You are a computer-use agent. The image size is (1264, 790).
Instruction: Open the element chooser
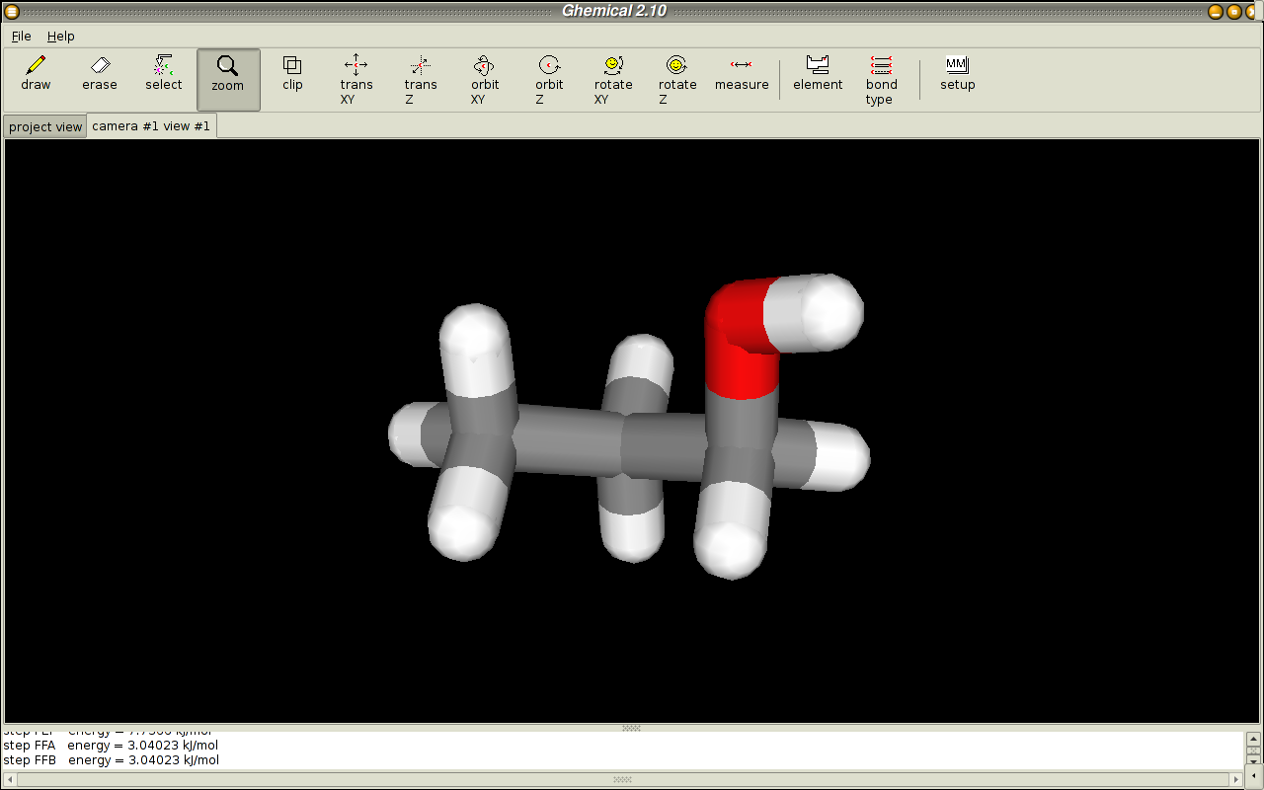tap(818, 74)
